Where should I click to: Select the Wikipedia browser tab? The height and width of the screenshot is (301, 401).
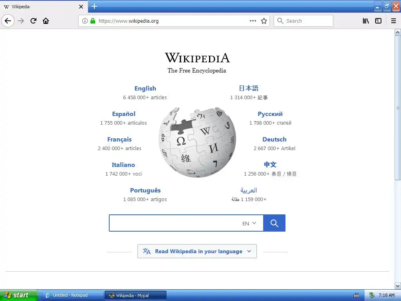point(43,7)
